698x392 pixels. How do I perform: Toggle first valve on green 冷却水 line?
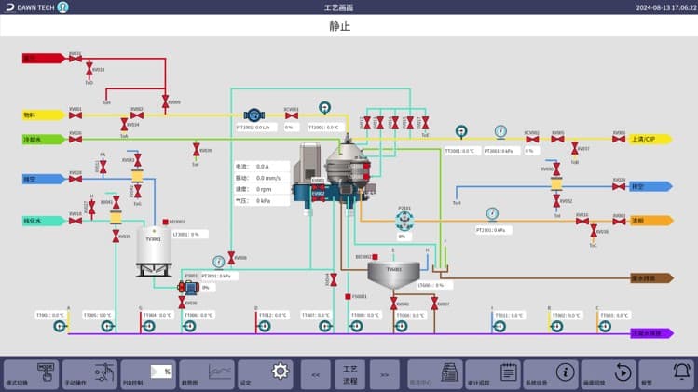[75, 140]
